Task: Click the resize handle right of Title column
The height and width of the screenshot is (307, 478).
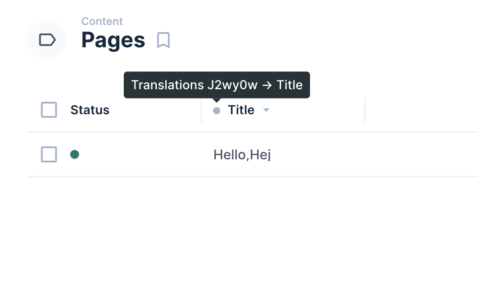Action: point(365,110)
